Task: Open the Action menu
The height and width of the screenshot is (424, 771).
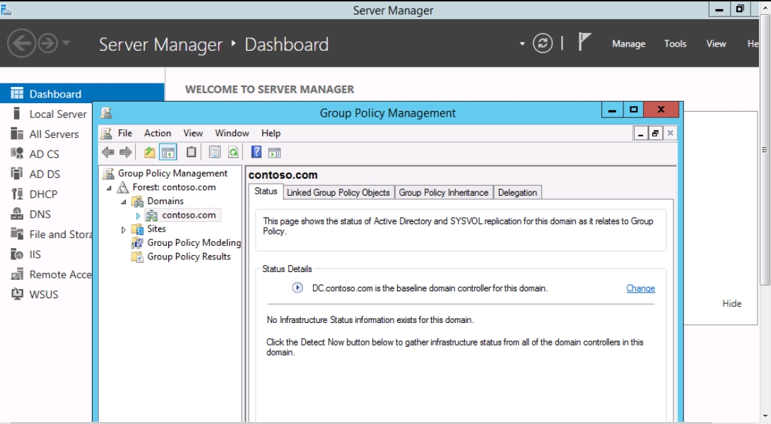Action: (x=158, y=133)
